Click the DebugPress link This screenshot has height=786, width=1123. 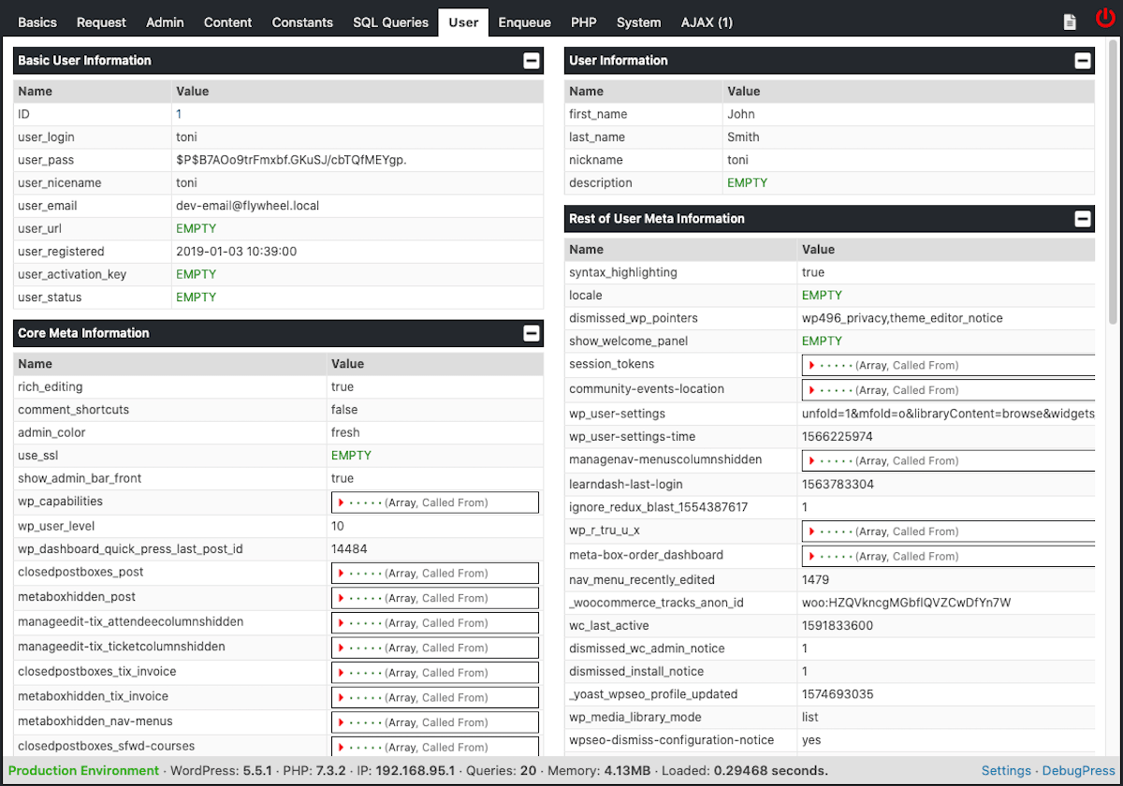[x=1079, y=771]
